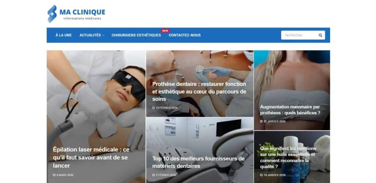The width and height of the screenshot is (376, 183).
Task: Open the Prothèse dentaire article title
Action: click(x=199, y=91)
